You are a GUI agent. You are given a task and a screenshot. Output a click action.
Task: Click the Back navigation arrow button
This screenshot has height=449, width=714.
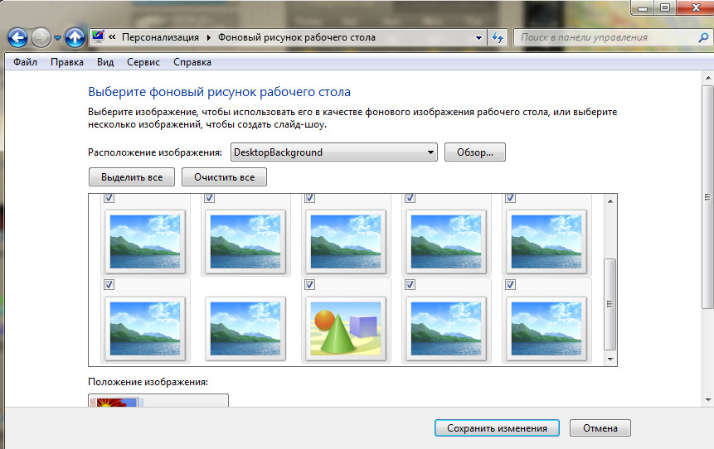tap(17, 37)
